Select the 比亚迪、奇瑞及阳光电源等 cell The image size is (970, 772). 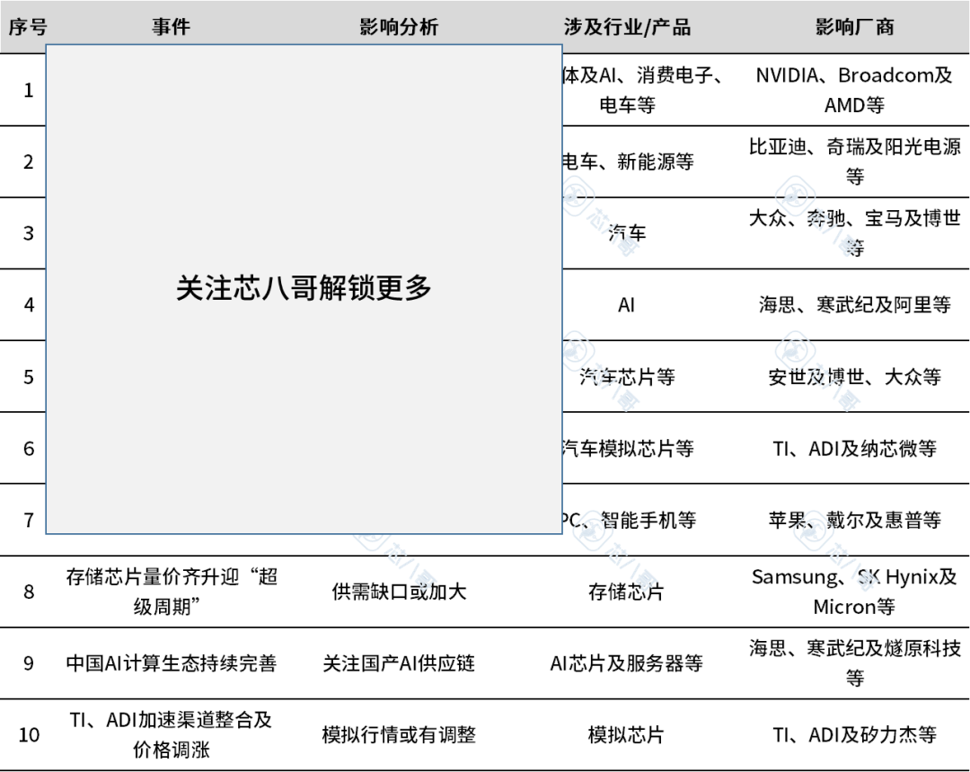pos(854,162)
